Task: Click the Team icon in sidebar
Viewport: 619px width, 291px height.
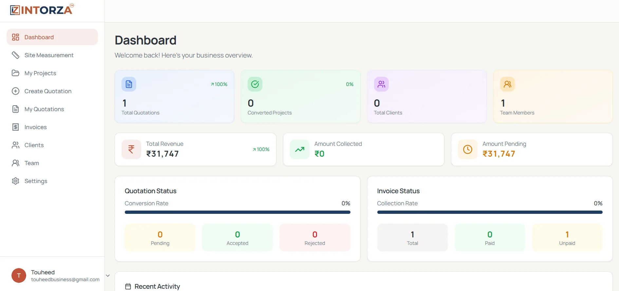Action: tap(15, 163)
